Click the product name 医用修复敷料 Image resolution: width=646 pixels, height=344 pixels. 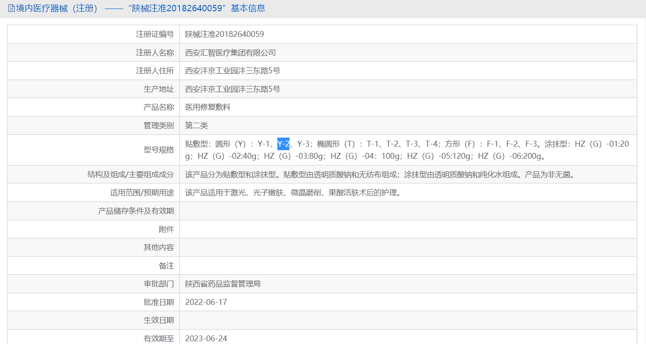pyautogui.click(x=208, y=107)
